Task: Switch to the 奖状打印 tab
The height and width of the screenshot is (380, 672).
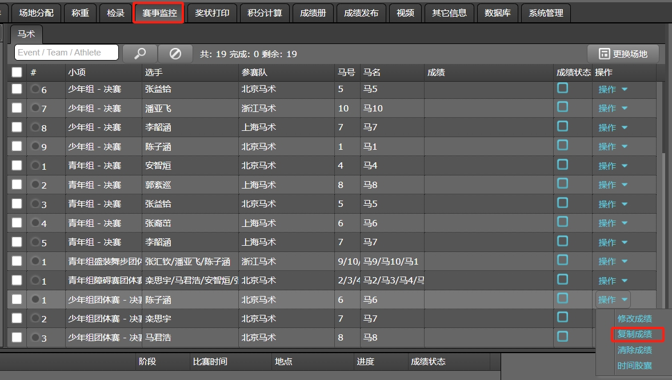Action: [212, 13]
